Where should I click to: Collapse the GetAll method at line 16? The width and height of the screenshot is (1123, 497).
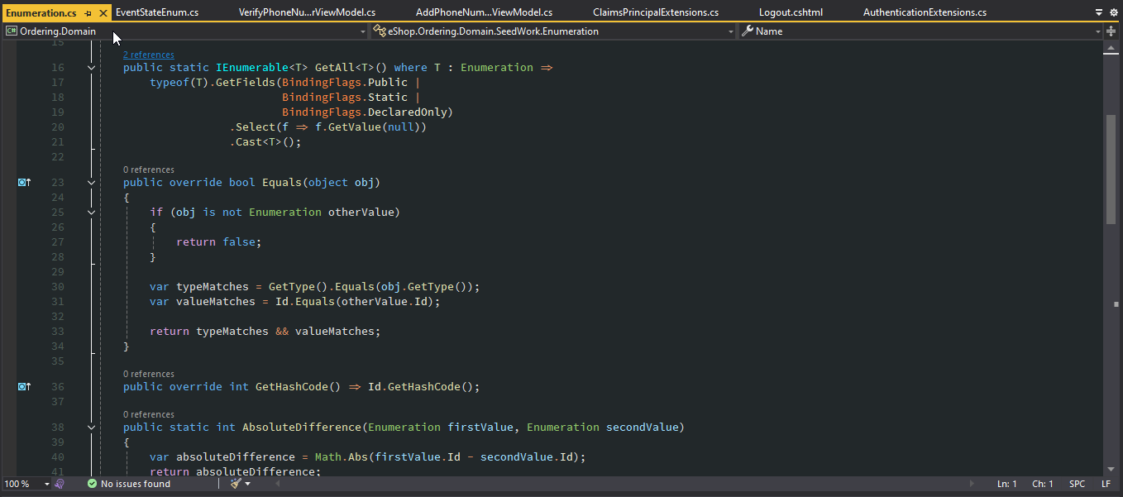91,68
